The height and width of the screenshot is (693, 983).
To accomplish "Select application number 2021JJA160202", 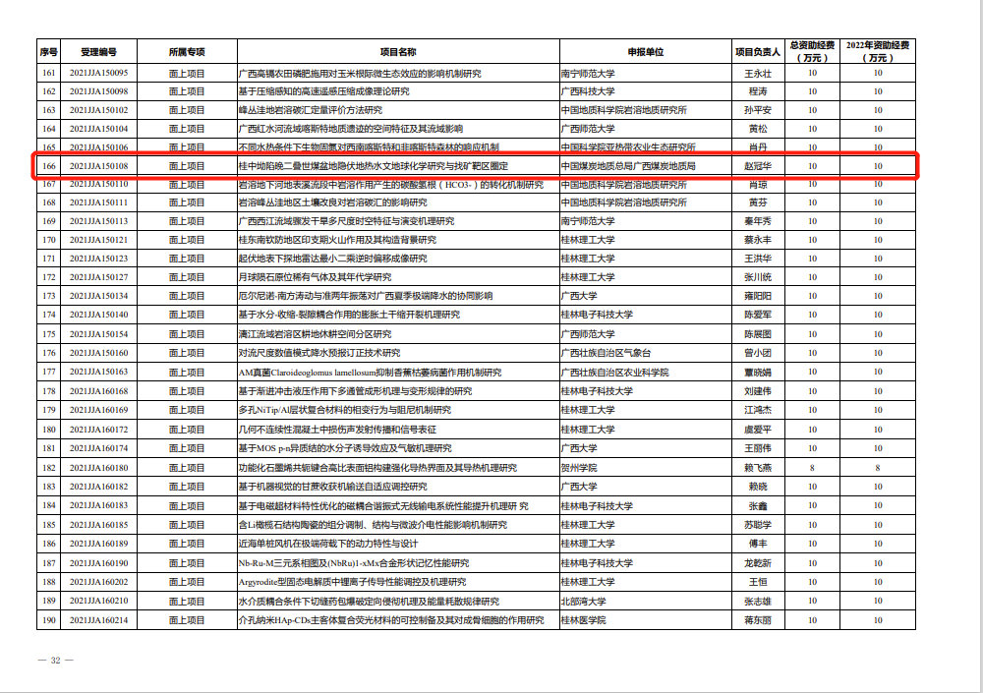I will tap(98, 582).
